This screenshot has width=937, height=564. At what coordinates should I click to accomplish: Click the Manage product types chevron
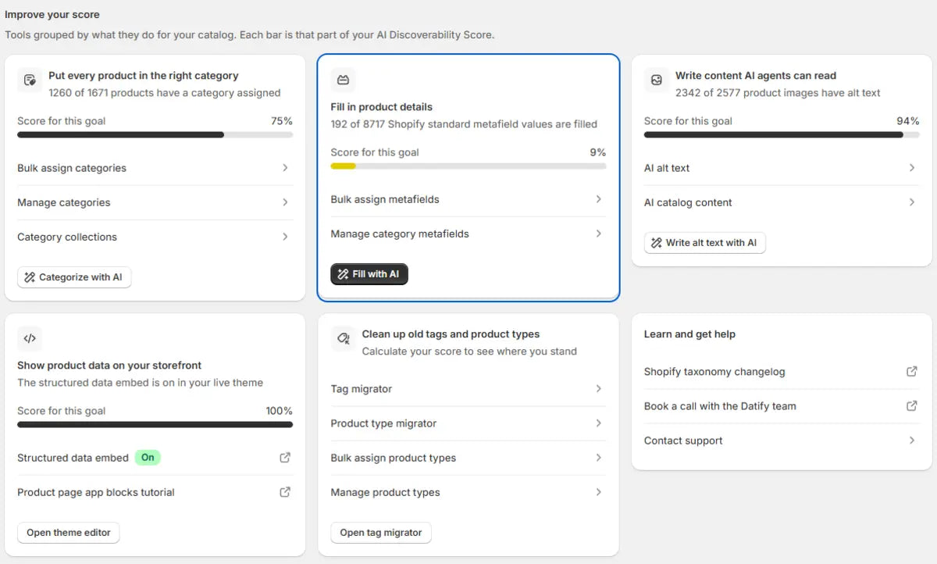point(599,492)
